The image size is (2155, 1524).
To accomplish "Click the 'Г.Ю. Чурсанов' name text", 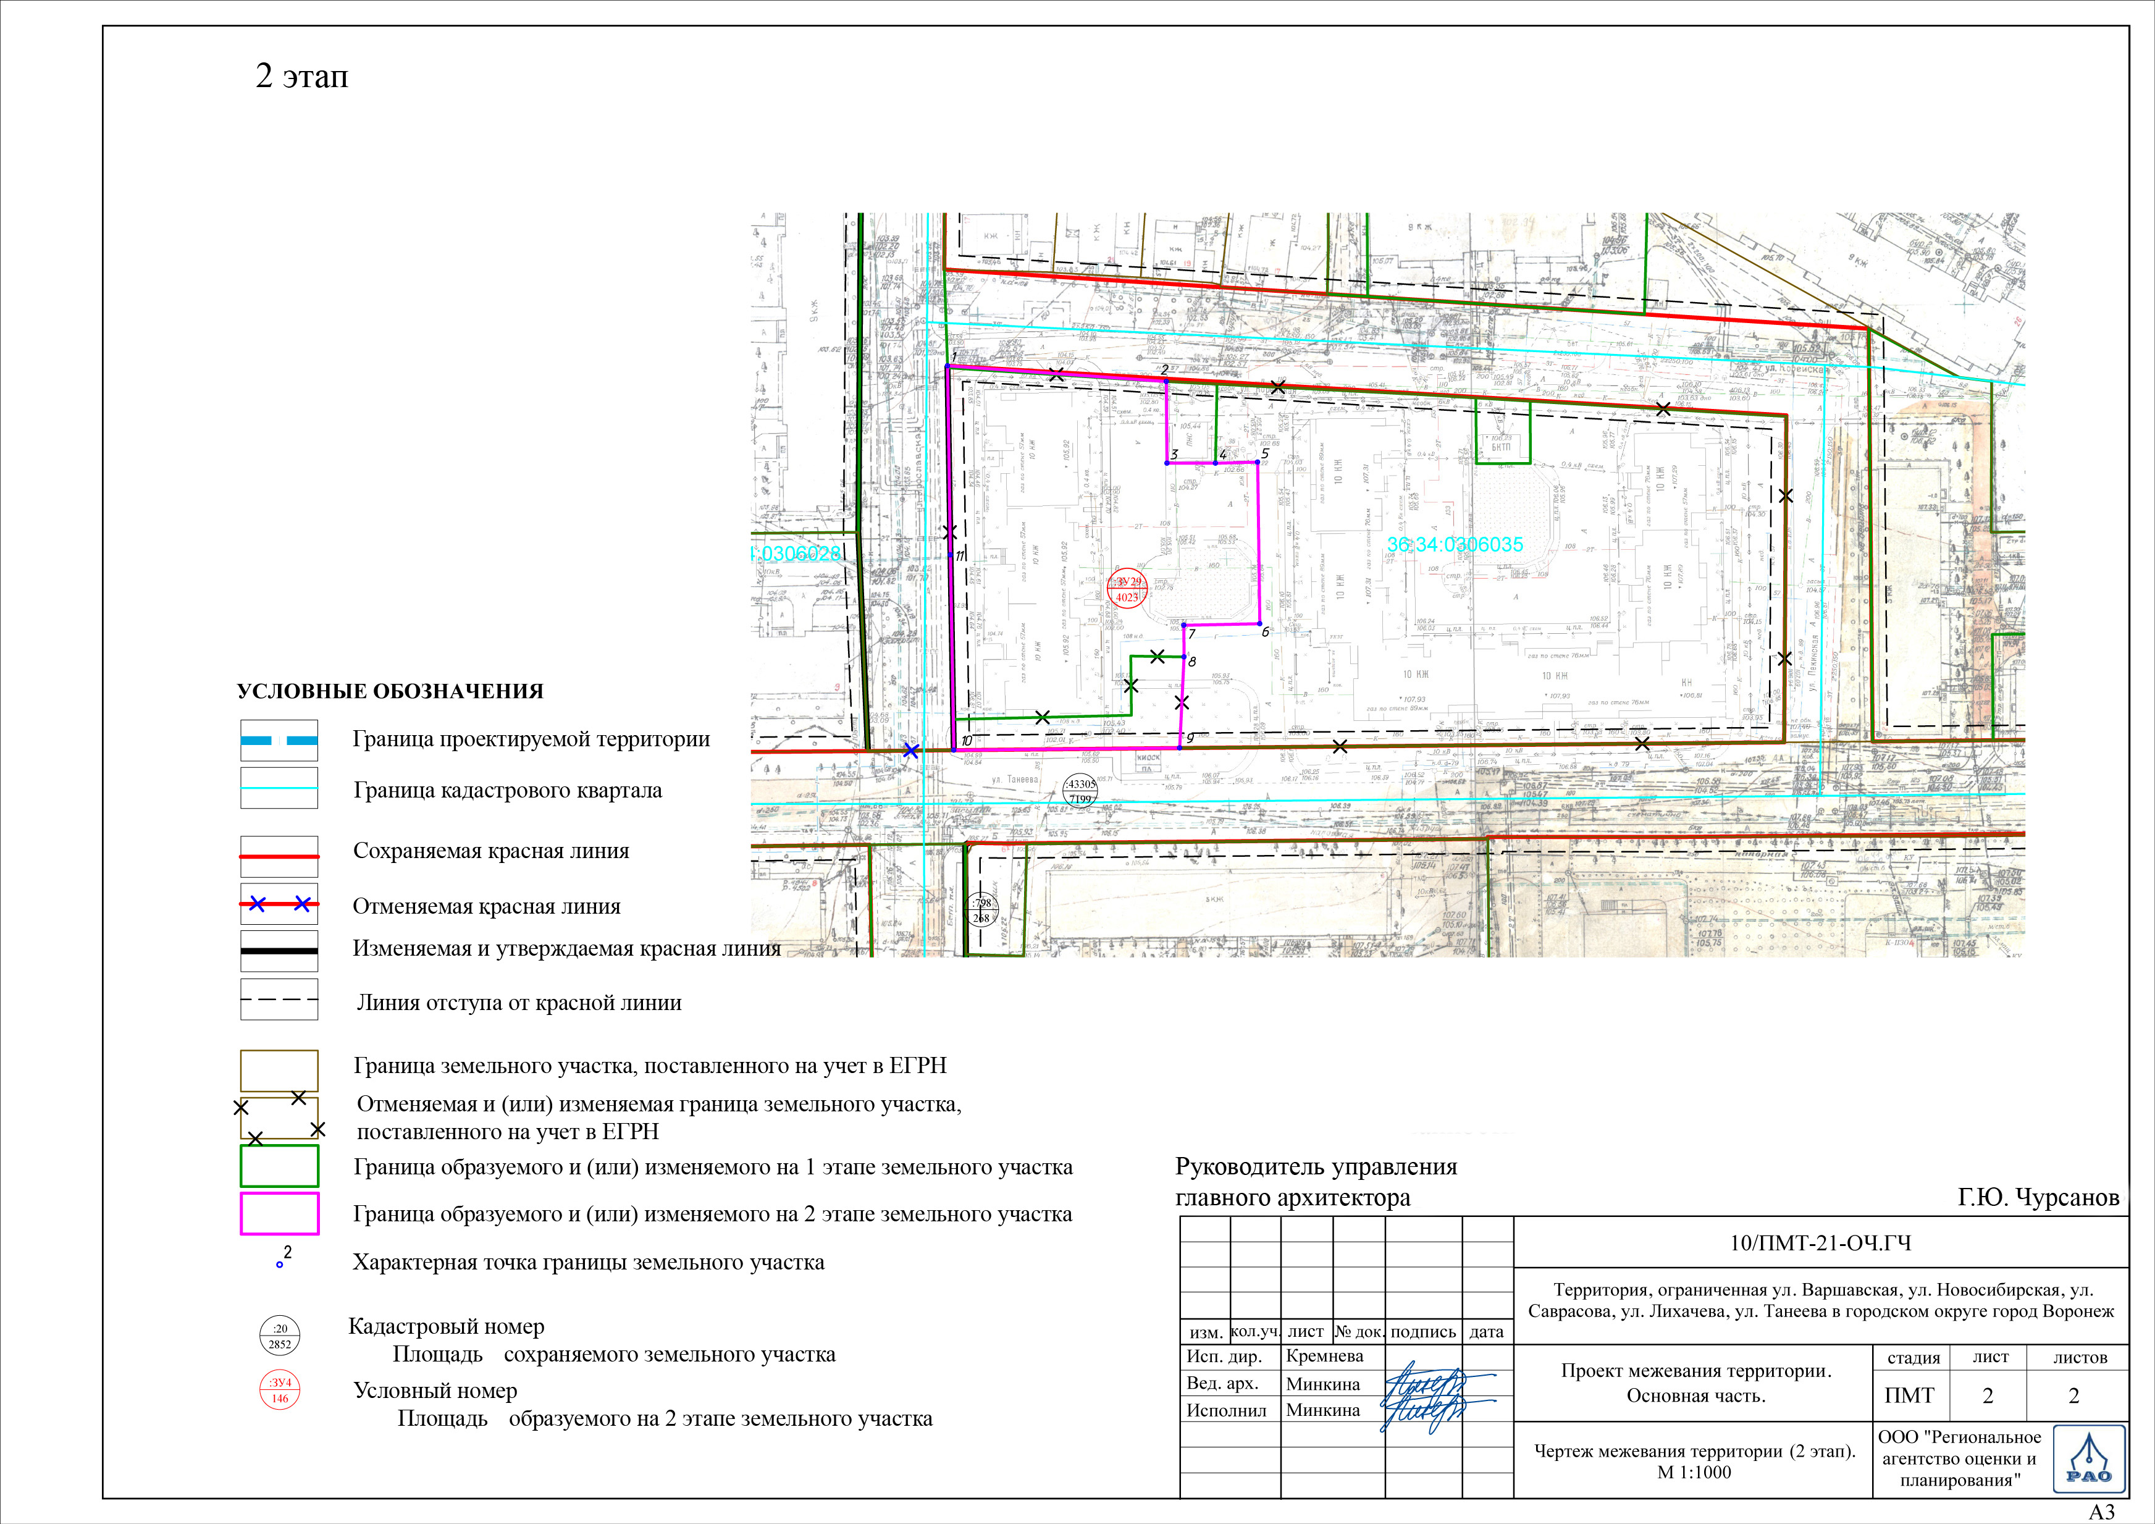I will tap(2038, 1197).
